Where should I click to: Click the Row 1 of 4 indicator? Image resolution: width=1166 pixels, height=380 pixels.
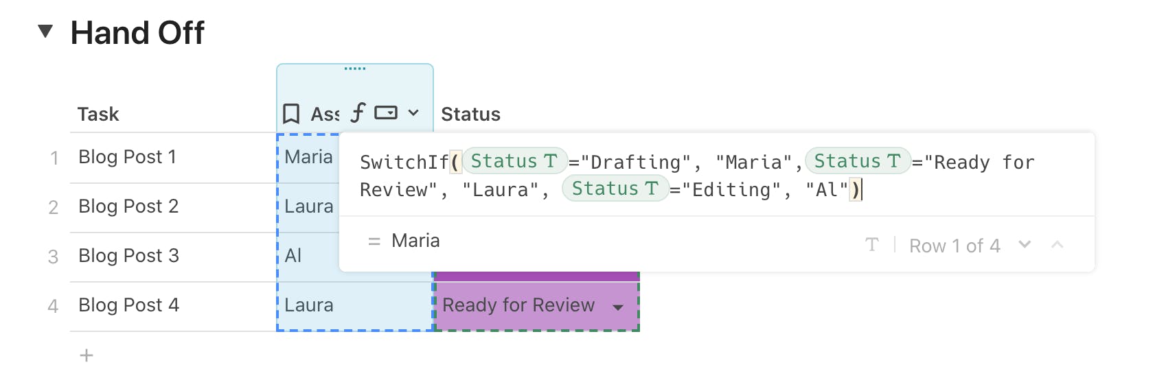point(954,246)
